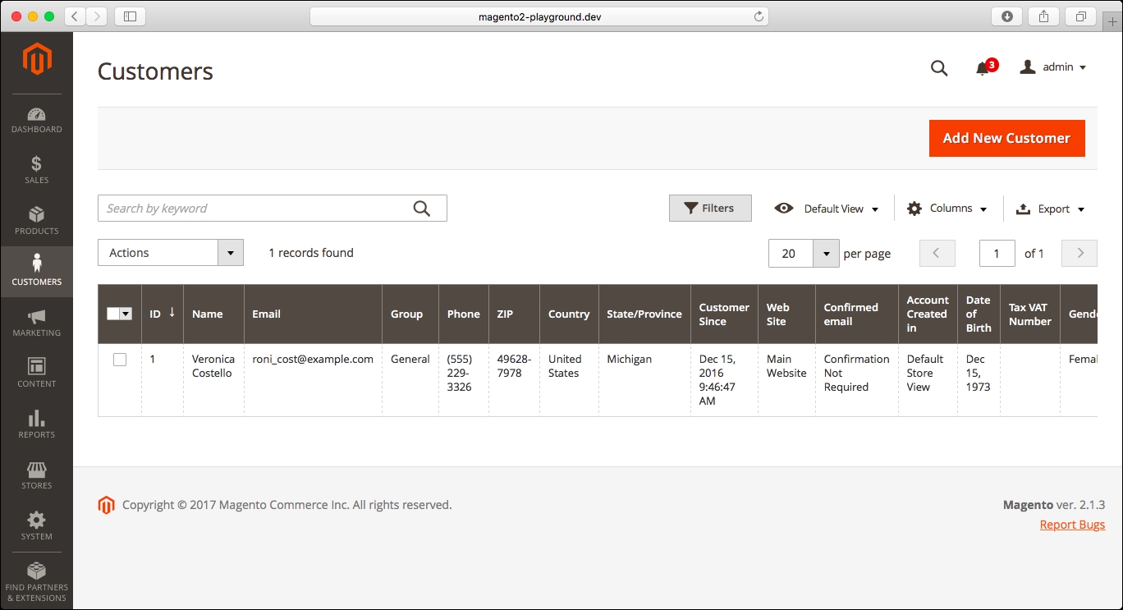The image size is (1123, 610).
Task: Sort by Date of Birth column header
Action: 979,314
